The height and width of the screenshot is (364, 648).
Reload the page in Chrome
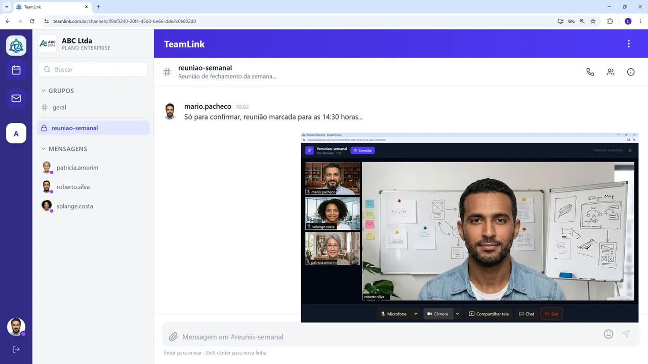32,21
